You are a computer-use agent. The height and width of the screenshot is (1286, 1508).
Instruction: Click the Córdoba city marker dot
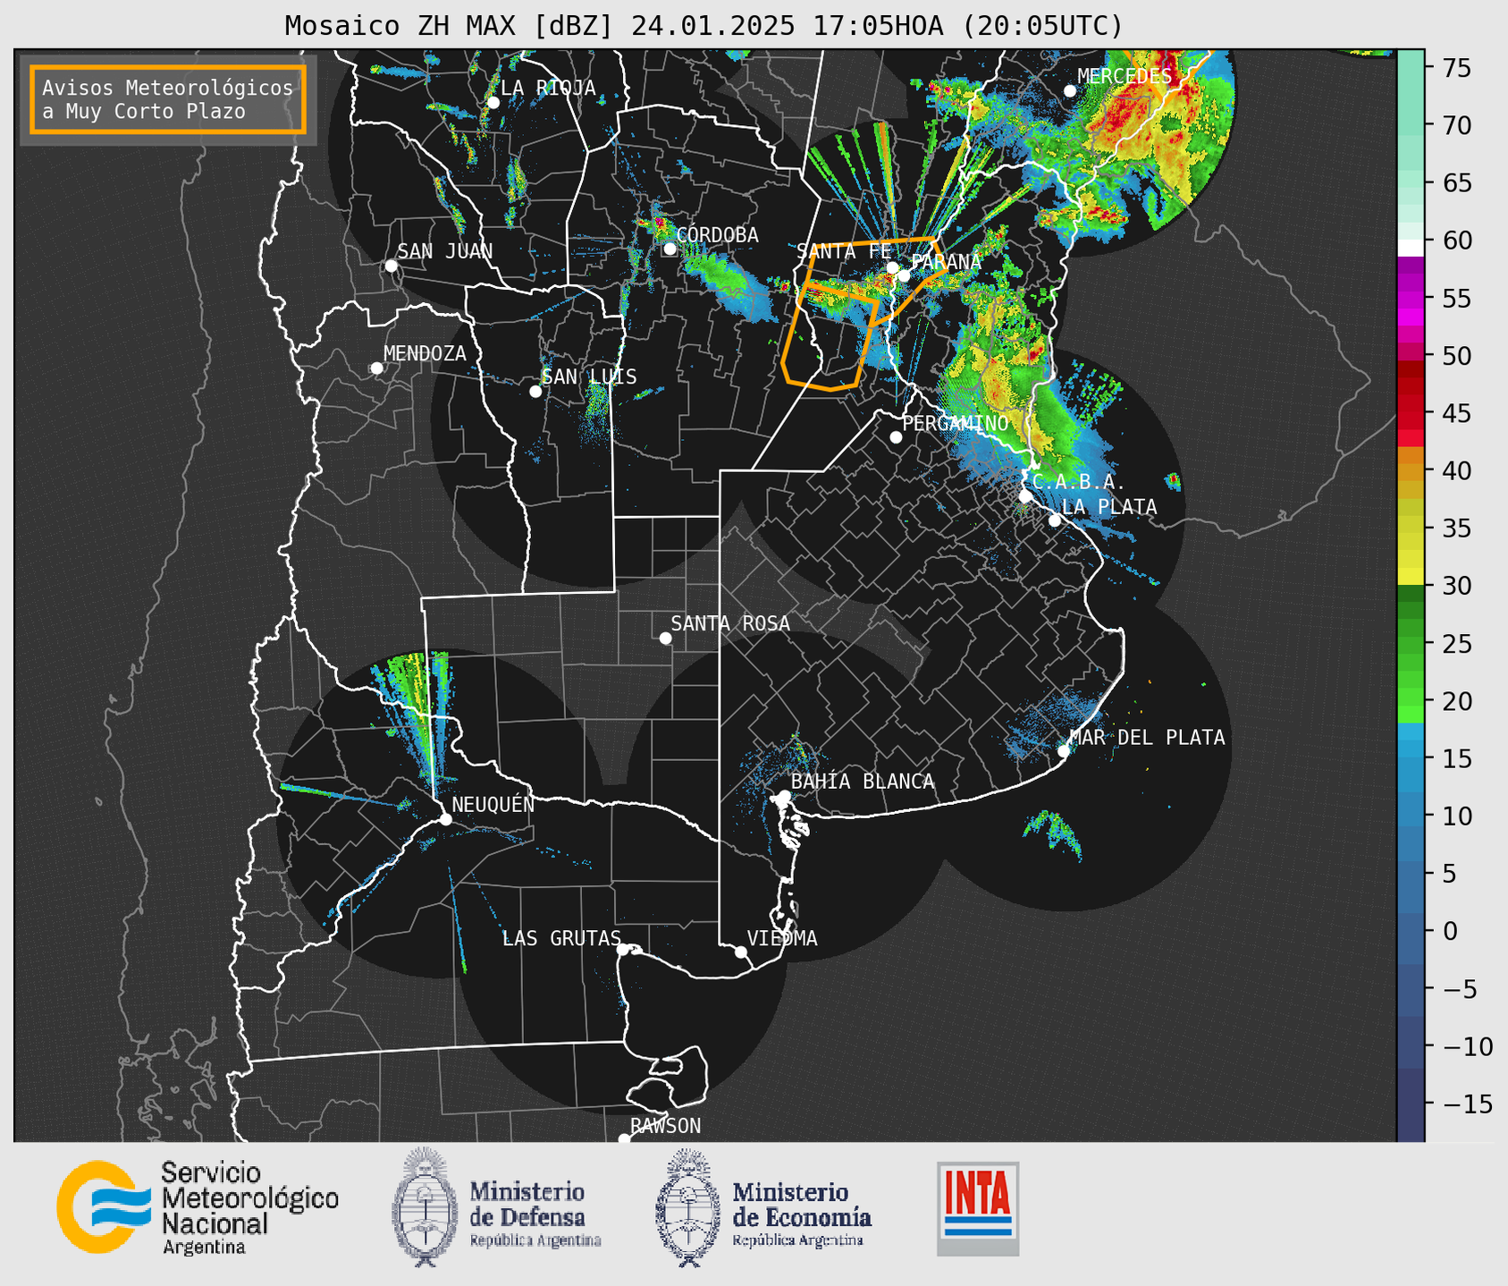[x=670, y=249]
